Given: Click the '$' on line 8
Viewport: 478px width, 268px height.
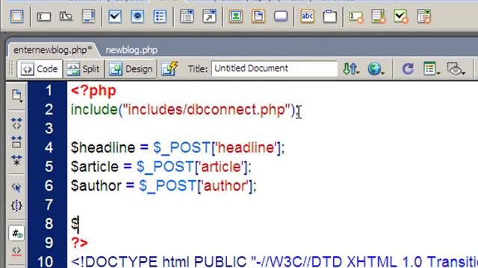Looking at the screenshot, I should pos(75,224).
